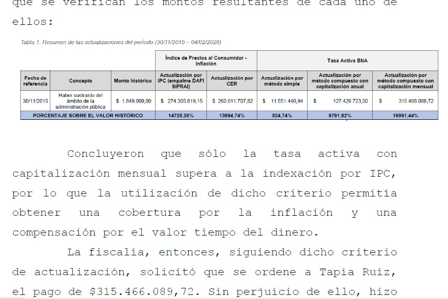The image size is (448, 299).
Task: Select the 'Actualización por CER' header
Action: click(232, 81)
